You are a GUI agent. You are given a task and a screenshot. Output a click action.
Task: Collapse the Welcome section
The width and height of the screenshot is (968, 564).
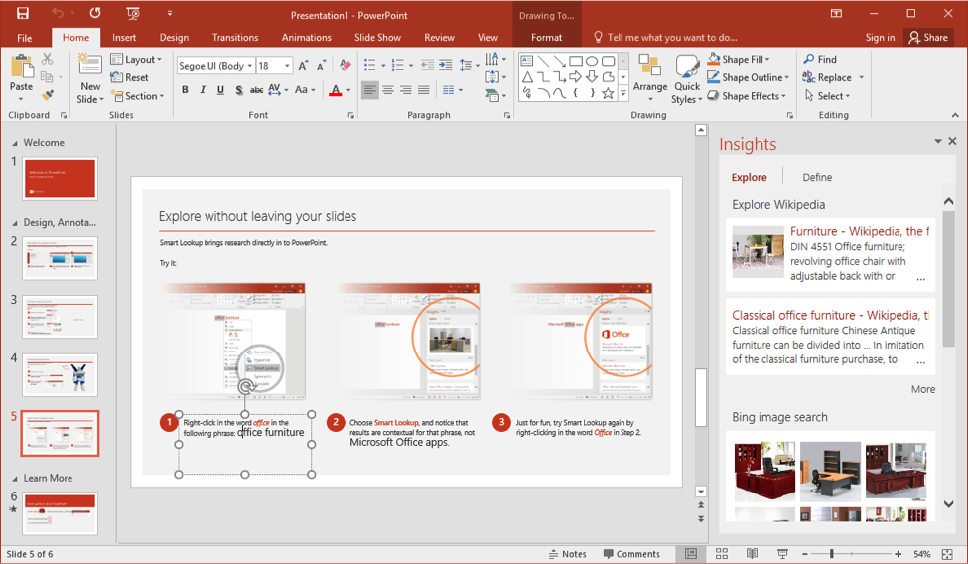[x=14, y=143]
